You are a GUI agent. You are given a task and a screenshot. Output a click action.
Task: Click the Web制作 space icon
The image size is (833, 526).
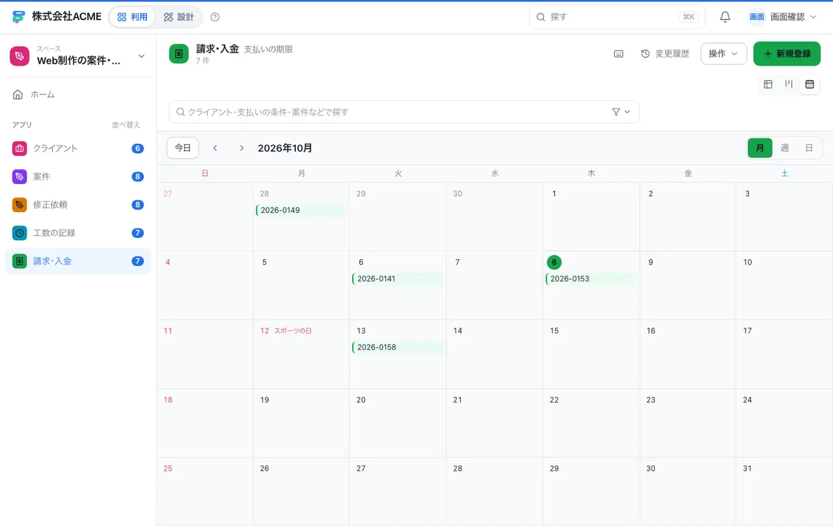coord(20,57)
